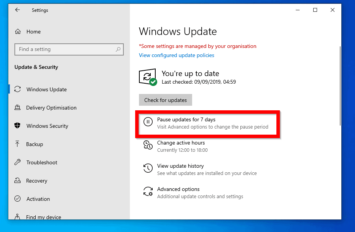Click the 'Update & Security' section heading
This screenshot has height=232, width=355.
click(x=36, y=67)
